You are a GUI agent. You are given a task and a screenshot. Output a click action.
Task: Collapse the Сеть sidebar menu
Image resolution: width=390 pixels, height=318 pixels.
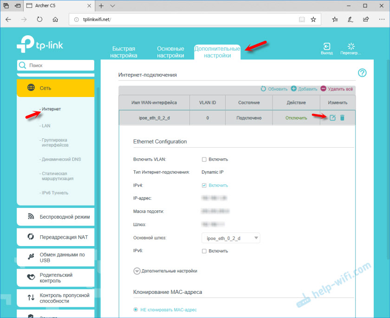(55, 88)
